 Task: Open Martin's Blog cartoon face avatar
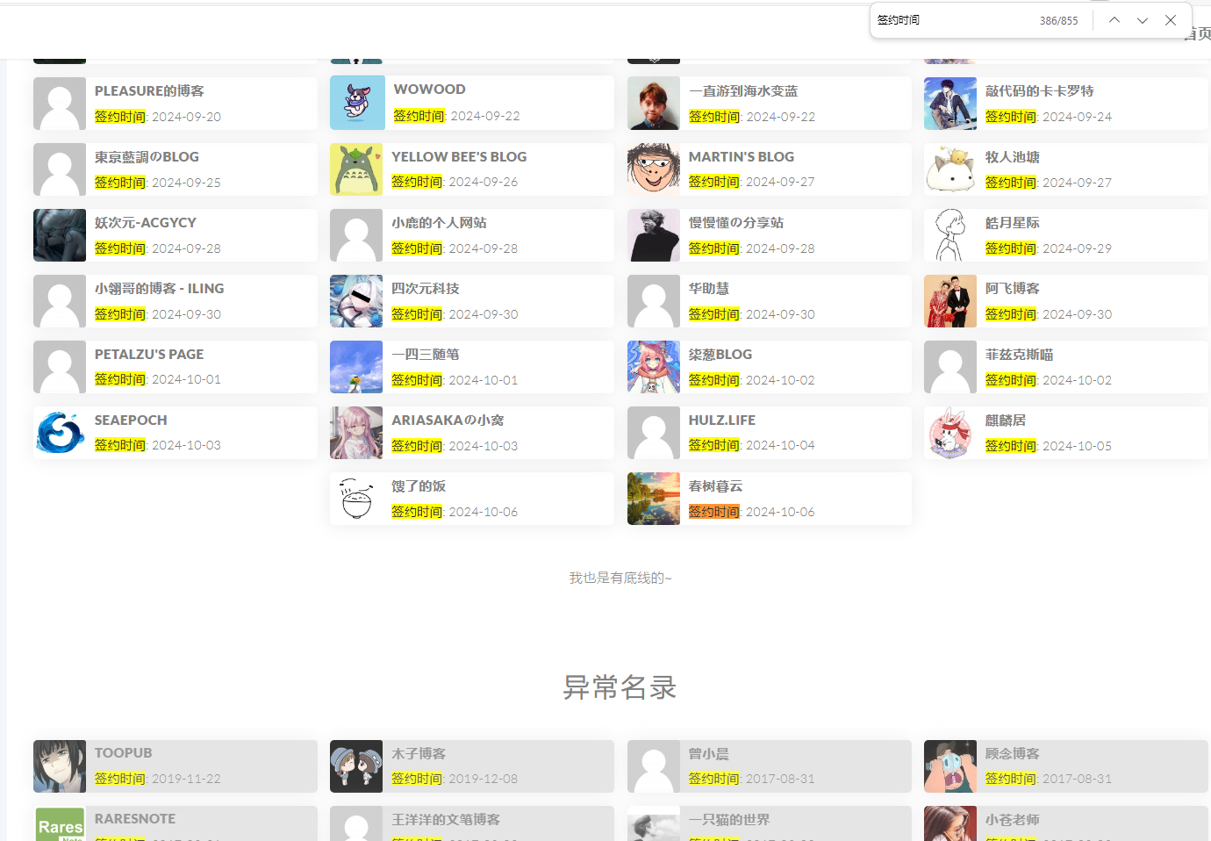(653, 169)
